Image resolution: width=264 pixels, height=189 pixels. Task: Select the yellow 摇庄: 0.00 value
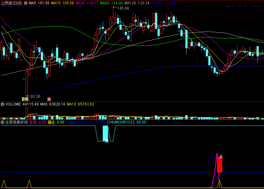click(x=56, y=122)
